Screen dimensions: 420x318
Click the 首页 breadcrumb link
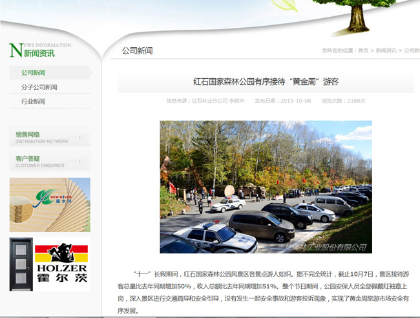(x=363, y=50)
